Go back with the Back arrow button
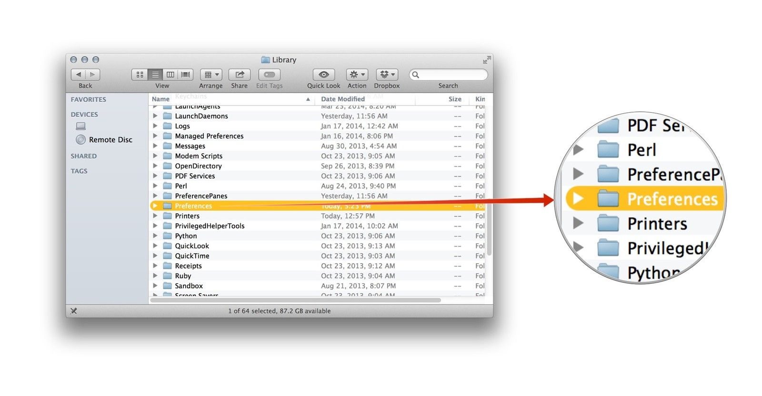 click(x=79, y=75)
